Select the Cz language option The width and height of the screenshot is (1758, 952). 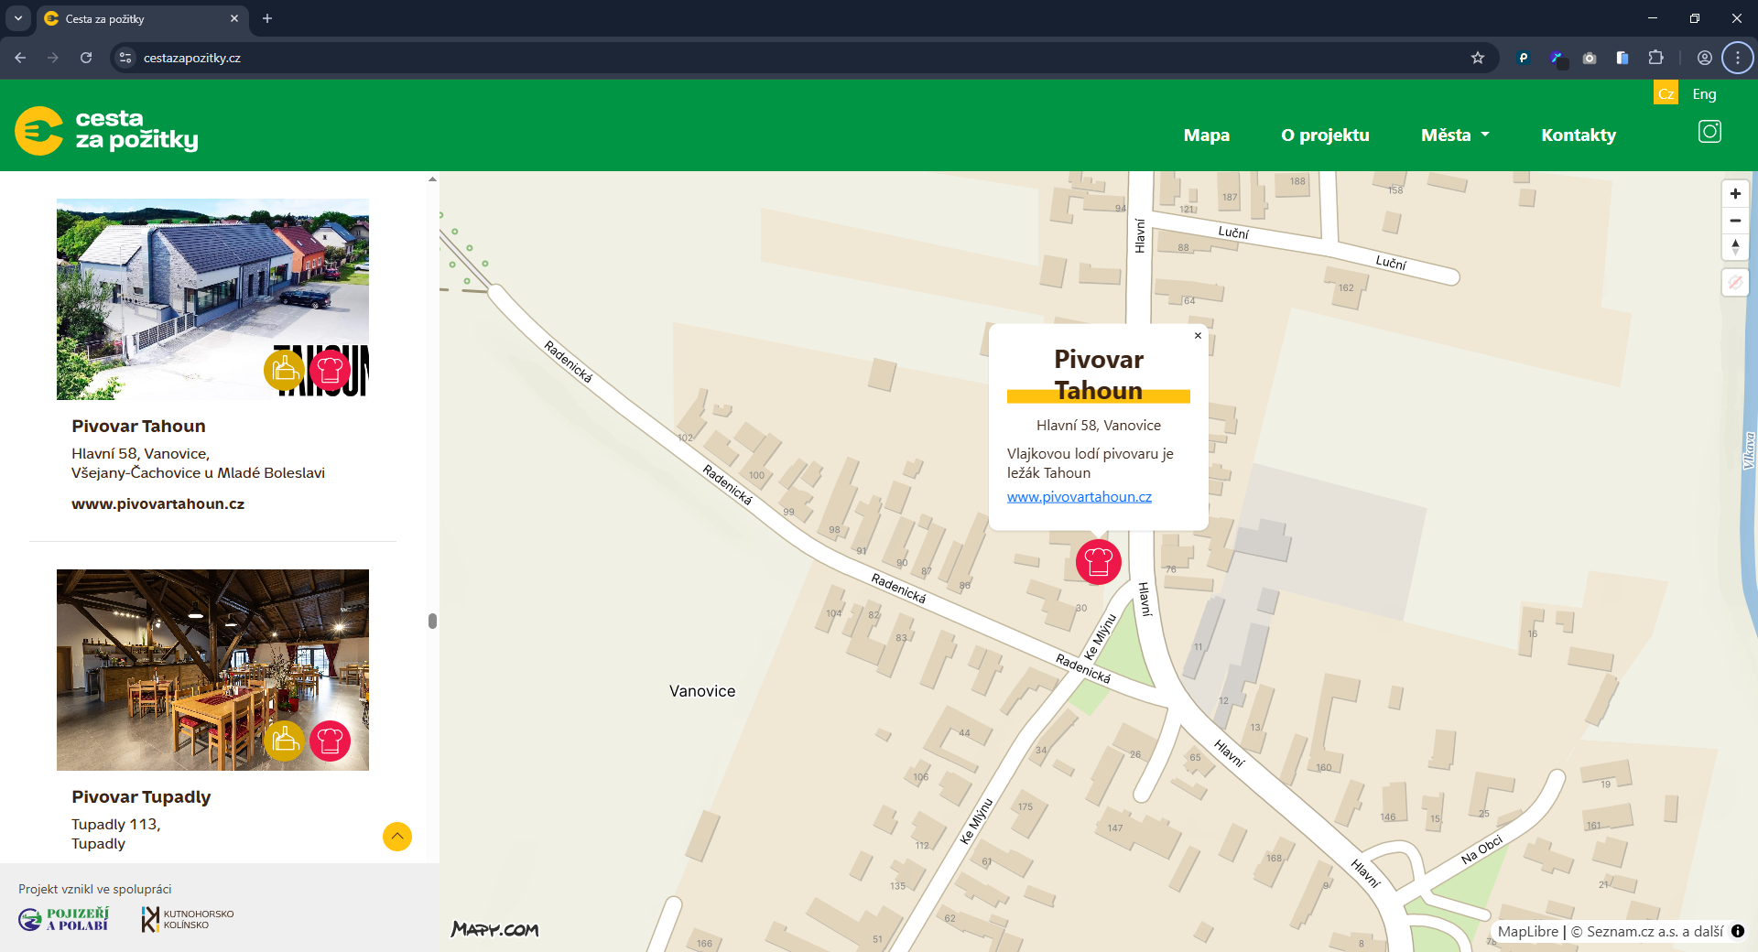pos(1666,93)
